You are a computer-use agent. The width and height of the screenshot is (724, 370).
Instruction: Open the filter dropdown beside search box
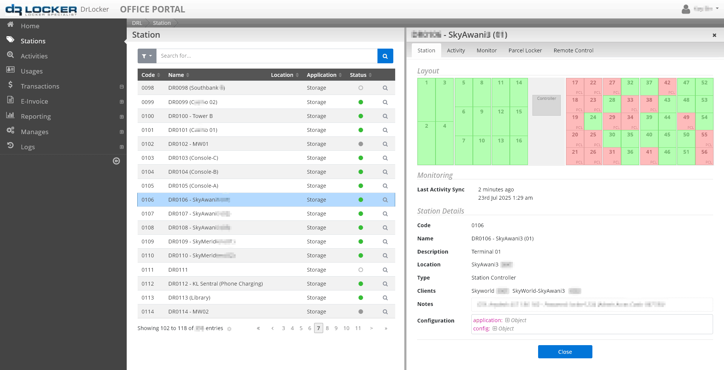click(147, 56)
